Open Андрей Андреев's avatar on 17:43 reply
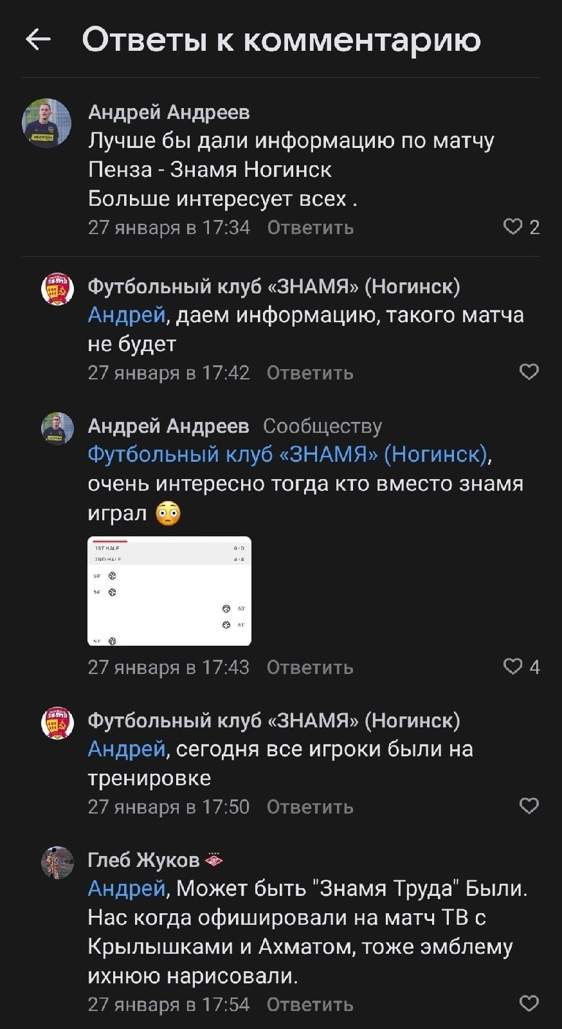This screenshot has width=562, height=1029. click(x=57, y=428)
